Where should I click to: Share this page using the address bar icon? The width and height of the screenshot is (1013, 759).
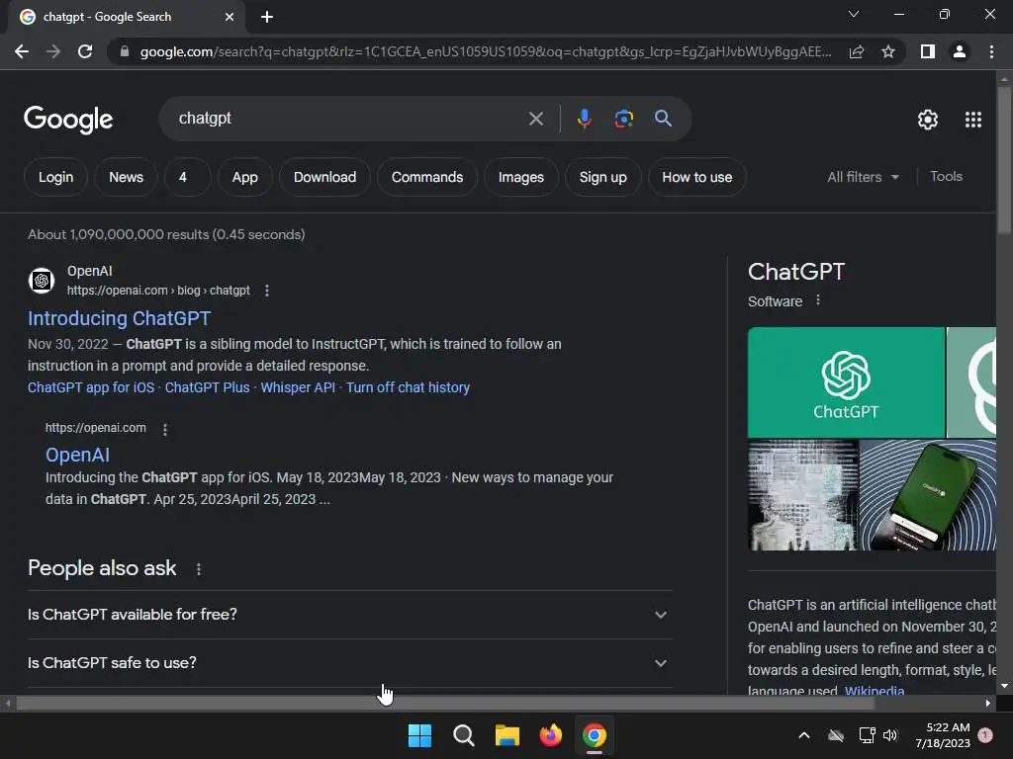pyautogui.click(x=857, y=51)
